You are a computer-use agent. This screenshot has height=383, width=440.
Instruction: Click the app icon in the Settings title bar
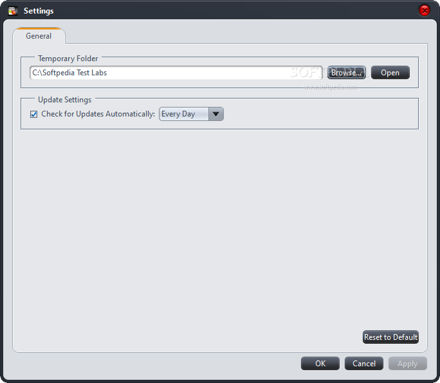point(13,11)
